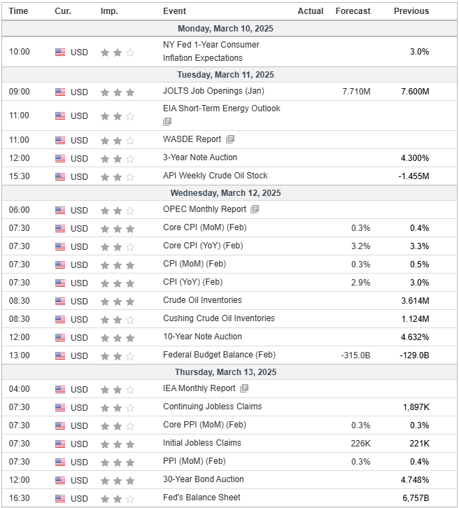Click importance stars for Core CPI (MoM)
This screenshot has height=508, width=459.
[118, 229]
